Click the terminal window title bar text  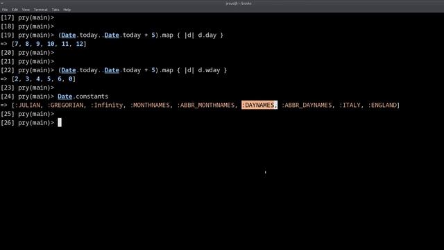239,3
